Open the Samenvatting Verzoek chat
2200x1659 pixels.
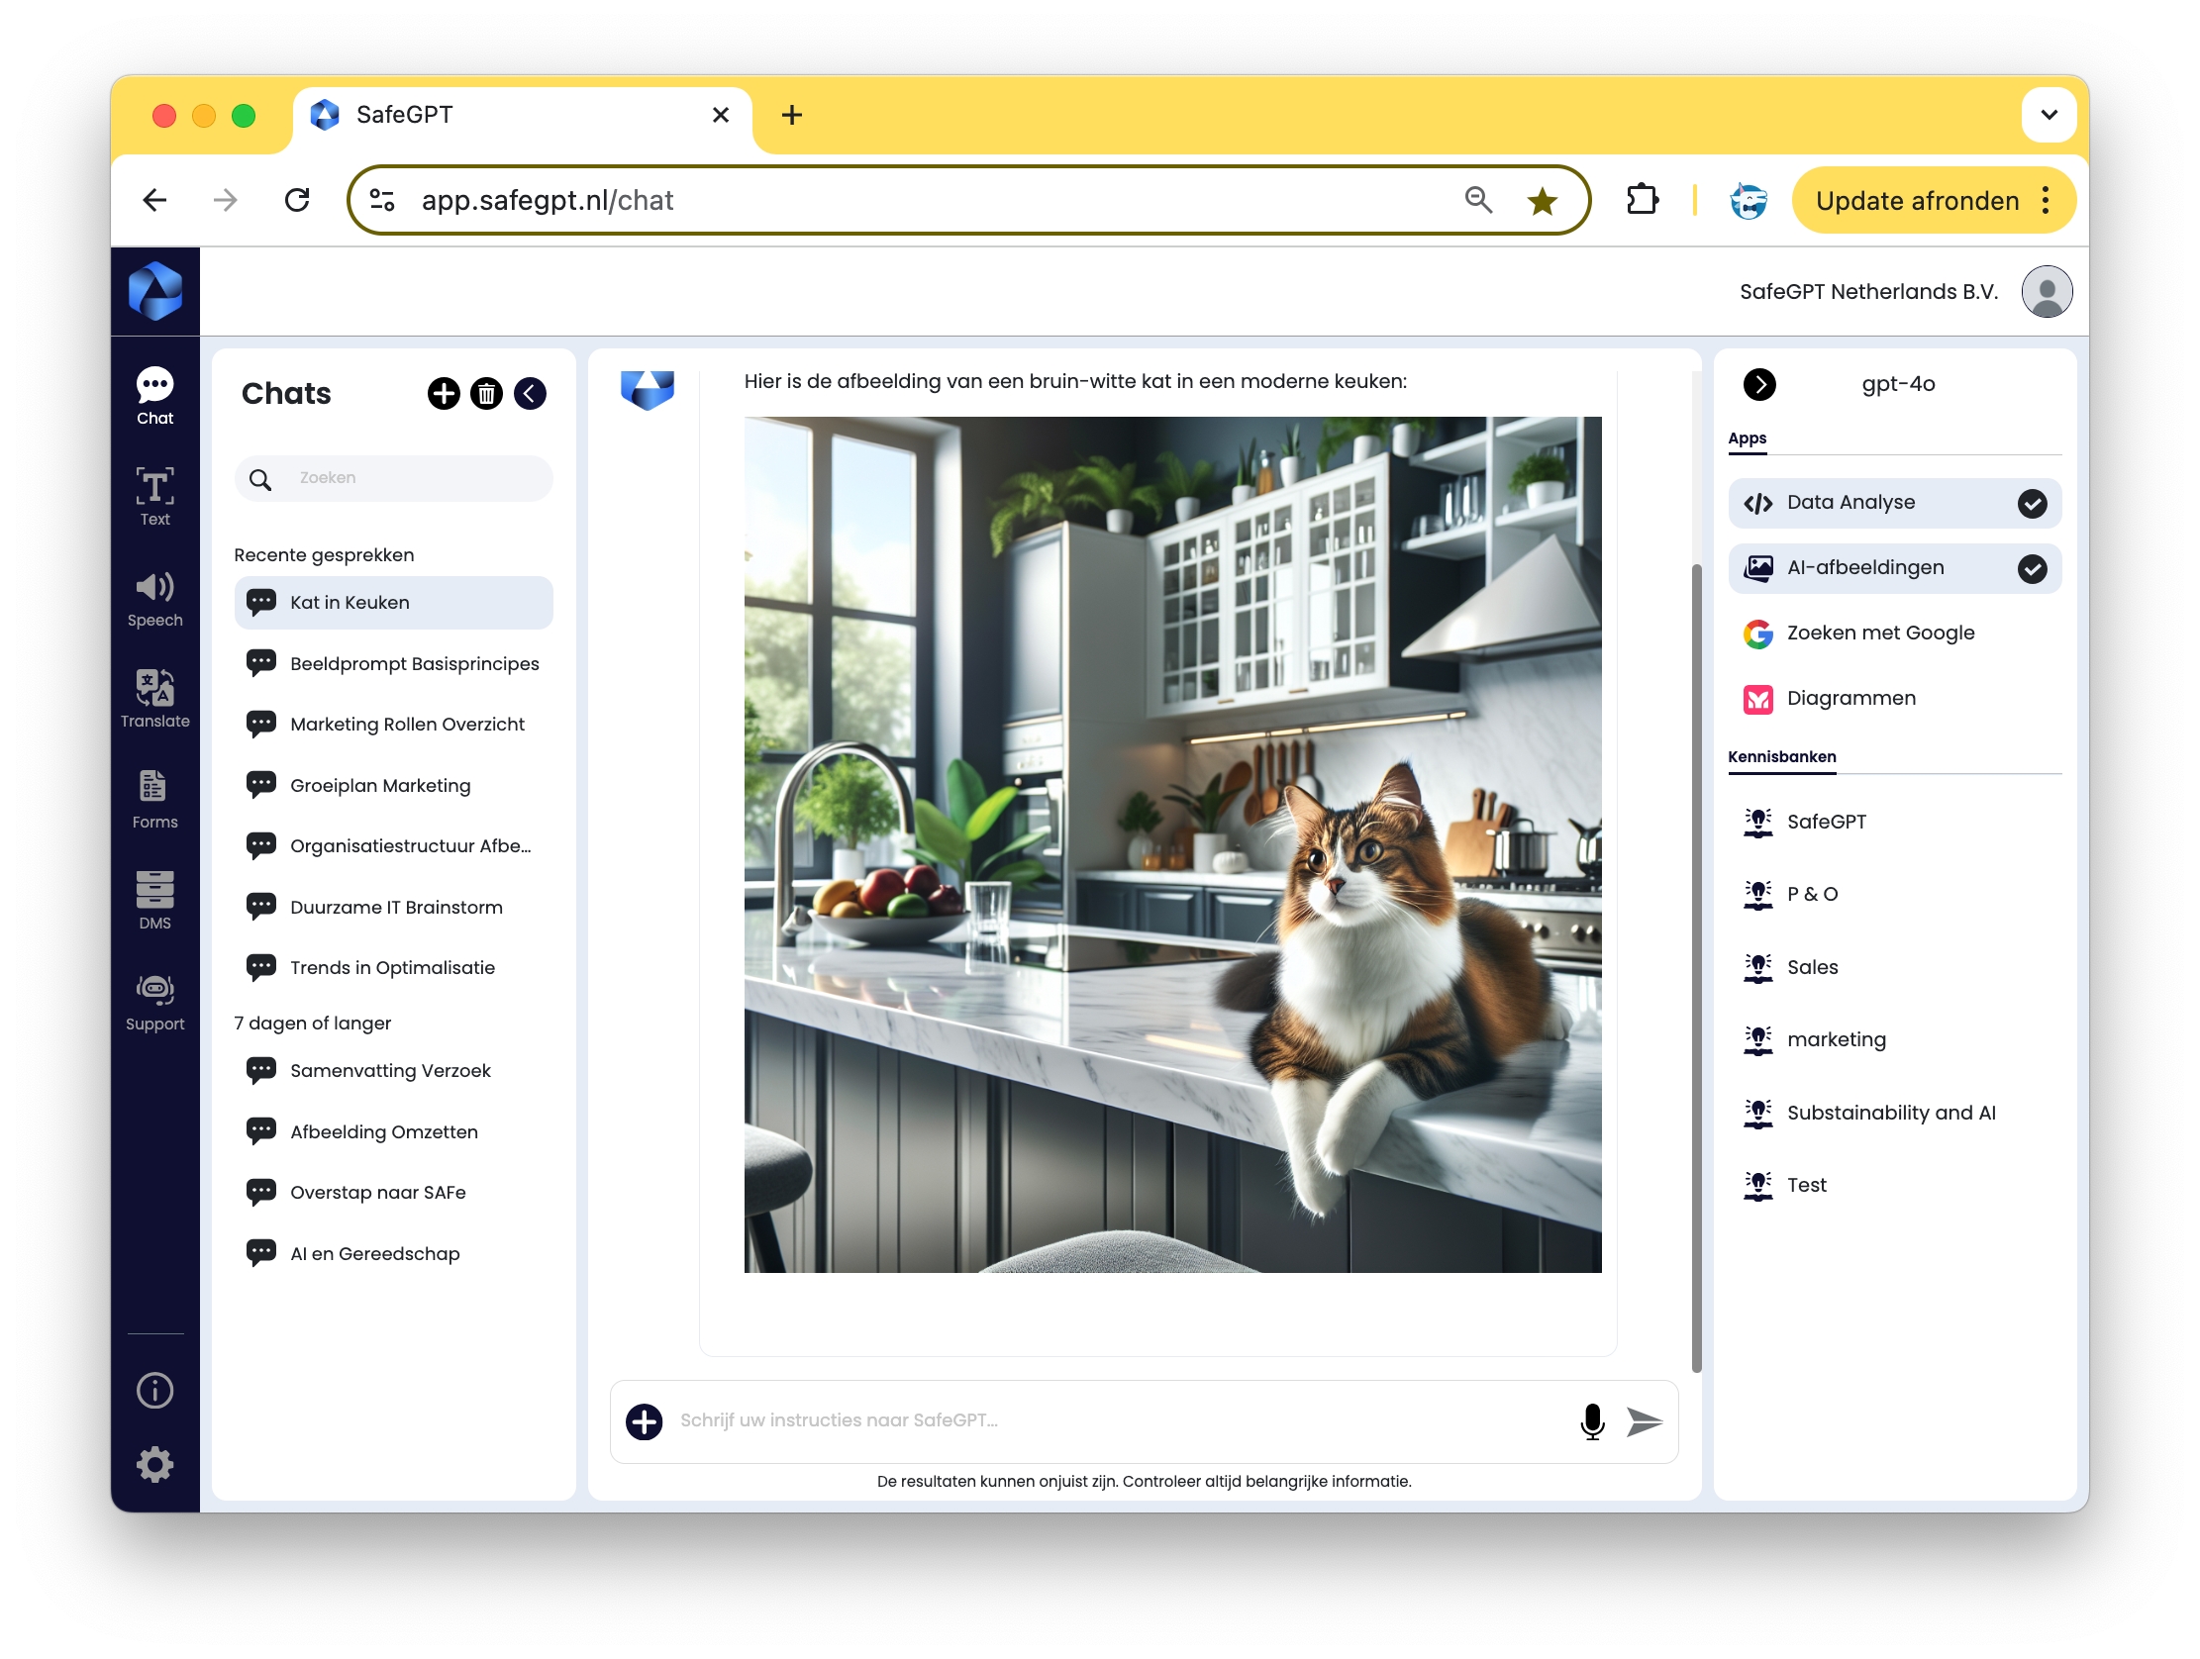coord(394,1071)
